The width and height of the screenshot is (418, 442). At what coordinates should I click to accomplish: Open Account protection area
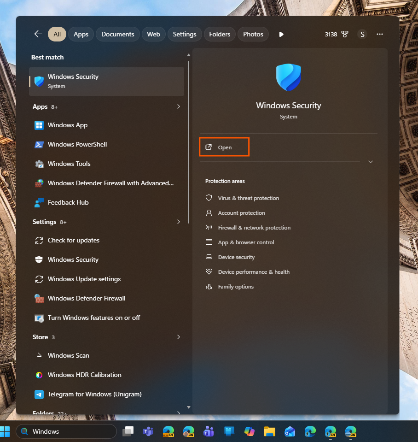click(235, 213)
